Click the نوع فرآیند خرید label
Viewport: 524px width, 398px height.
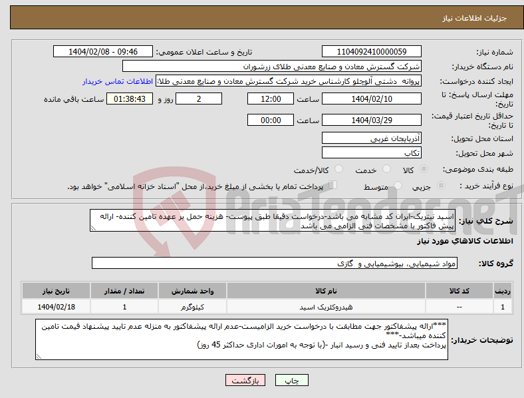[486, 186]
